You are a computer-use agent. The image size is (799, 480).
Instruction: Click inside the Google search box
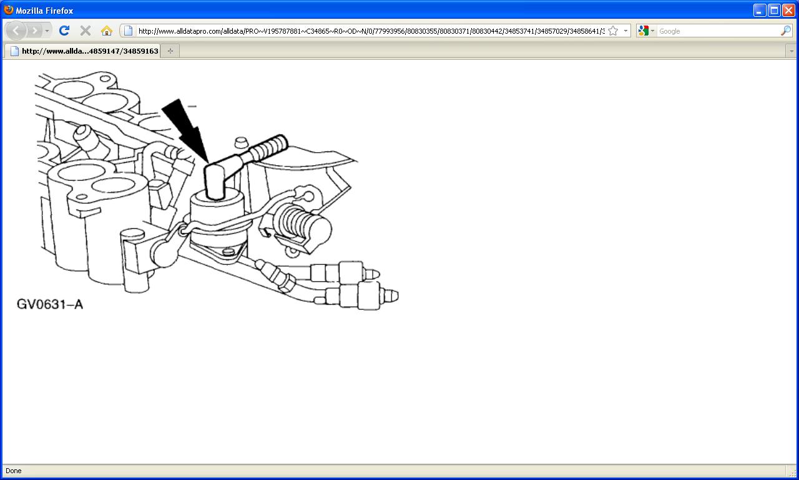[x=718, y=31]
